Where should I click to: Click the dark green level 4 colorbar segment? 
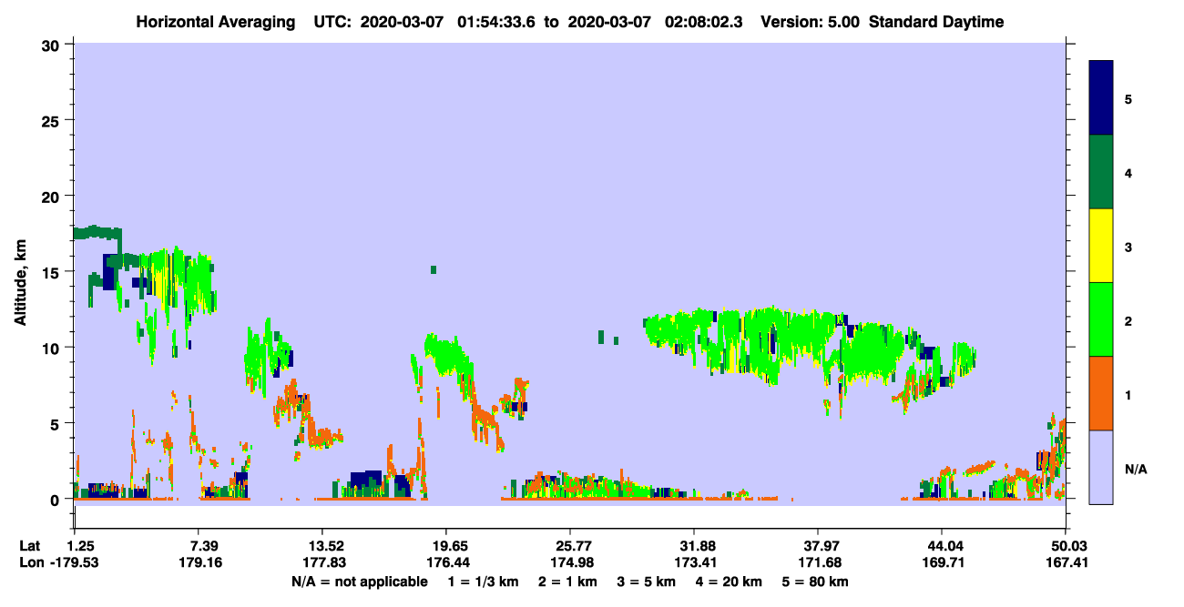tap(1101, 172)
